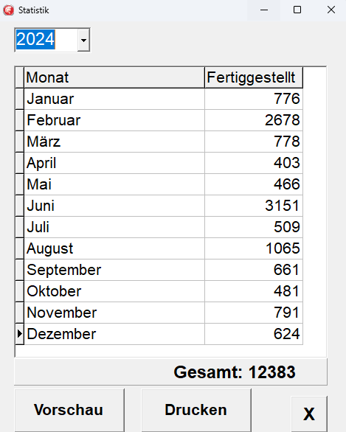Click the November value 791 cell
Screen dimensions: 346x432
click(x=254, y=313)
